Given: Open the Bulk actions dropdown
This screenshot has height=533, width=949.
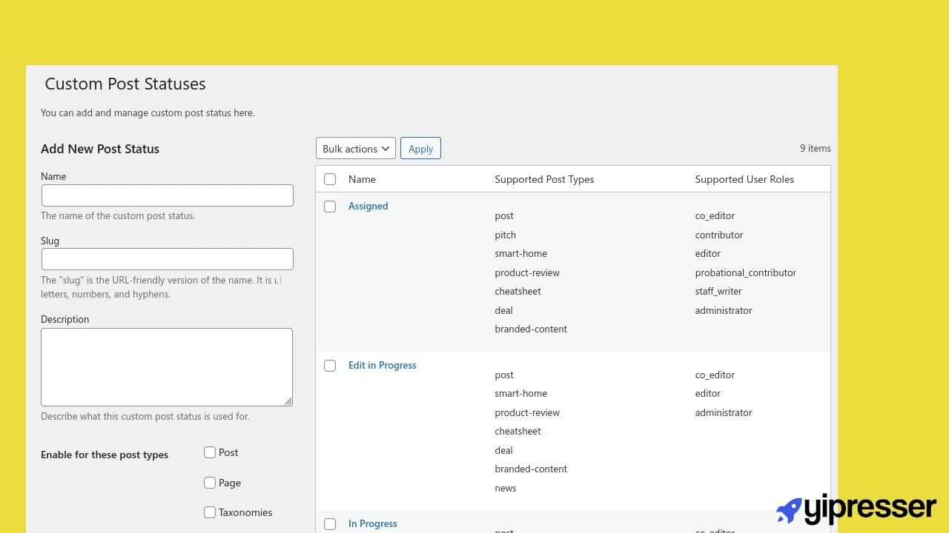Looking at the screenshot, I should (355, 148).
